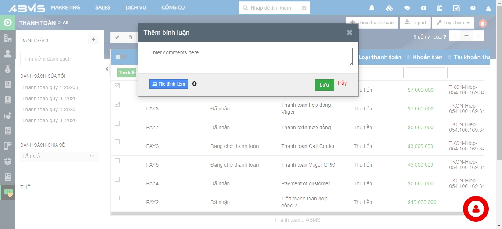502x229 pixels.
Task: Open the MARKETING menu
Action: click(x=65, y=7)
